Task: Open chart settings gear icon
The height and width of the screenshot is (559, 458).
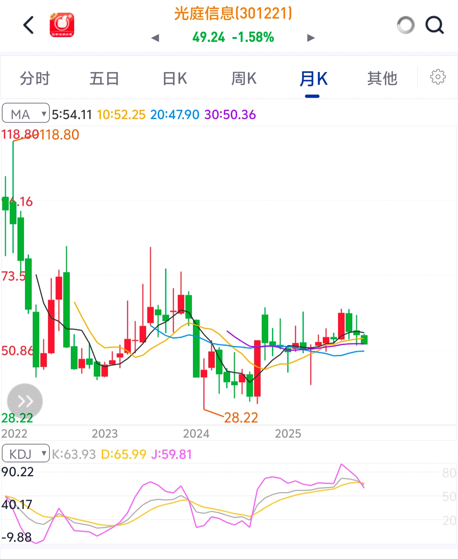Action: 438,77
